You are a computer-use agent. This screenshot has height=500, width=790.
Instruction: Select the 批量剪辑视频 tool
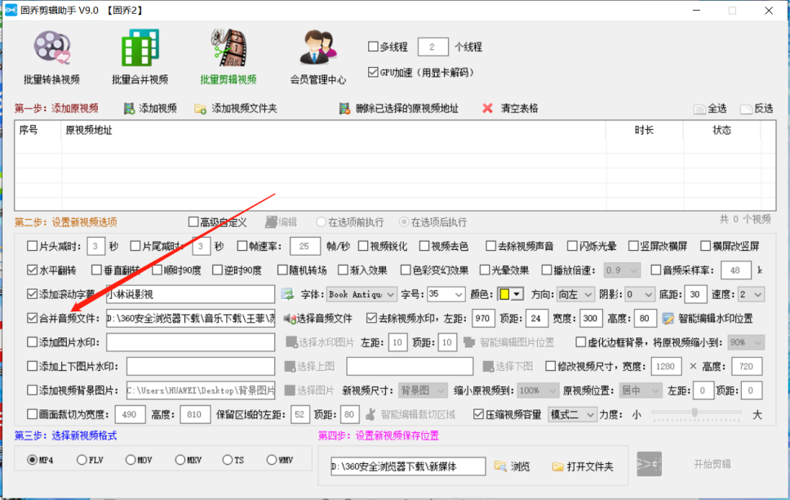[x=229, y=57]
